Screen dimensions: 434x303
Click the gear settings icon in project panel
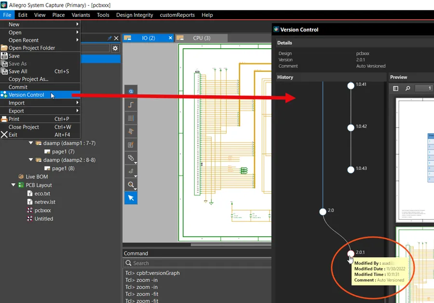tap(115, 48)
